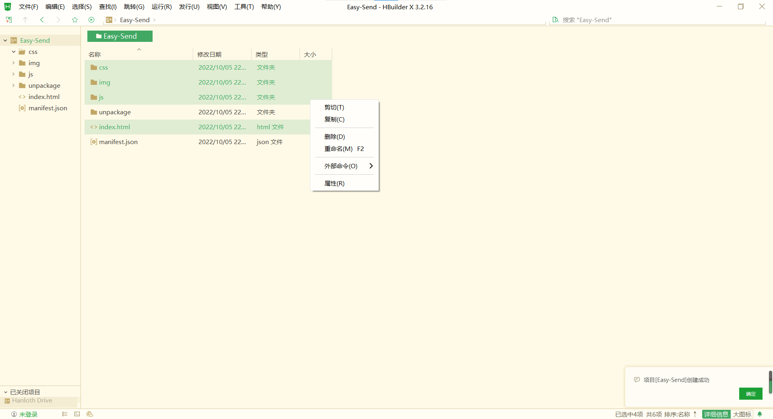Click the notification panel scrollbar
The height and width of the screenshot is (419, 773).
(770, 382)
